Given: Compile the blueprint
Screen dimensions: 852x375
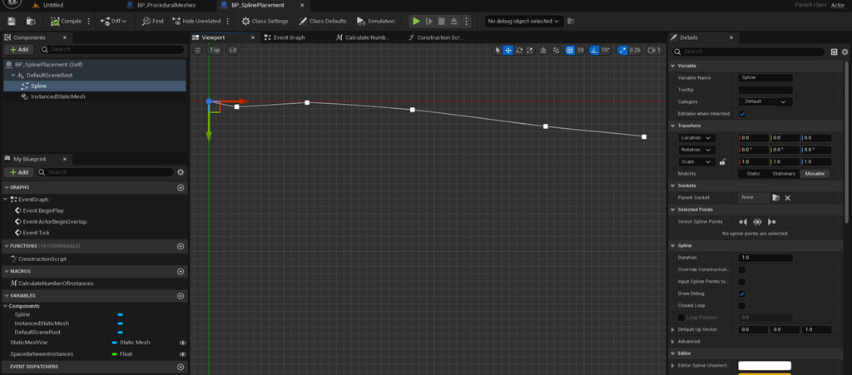Looking at the screenshot, I should point(66,21).
